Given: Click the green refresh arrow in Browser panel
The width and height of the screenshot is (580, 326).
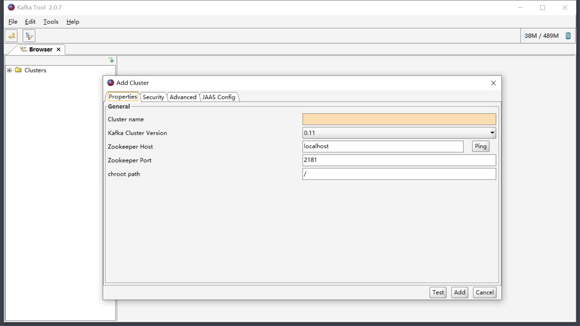Looking at the screenshot, I should (111, 60).
